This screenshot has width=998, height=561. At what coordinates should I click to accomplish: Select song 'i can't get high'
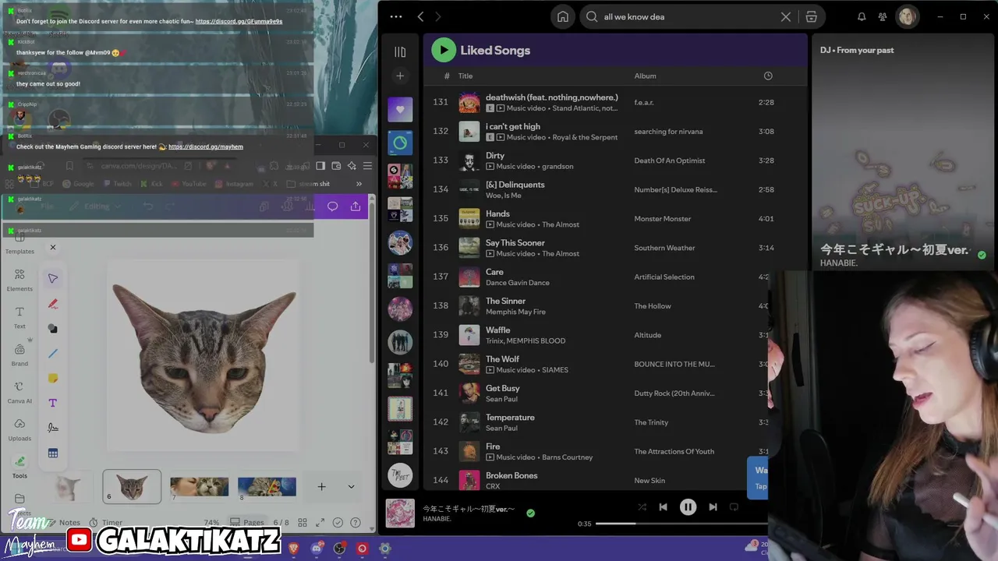[513, 126]
